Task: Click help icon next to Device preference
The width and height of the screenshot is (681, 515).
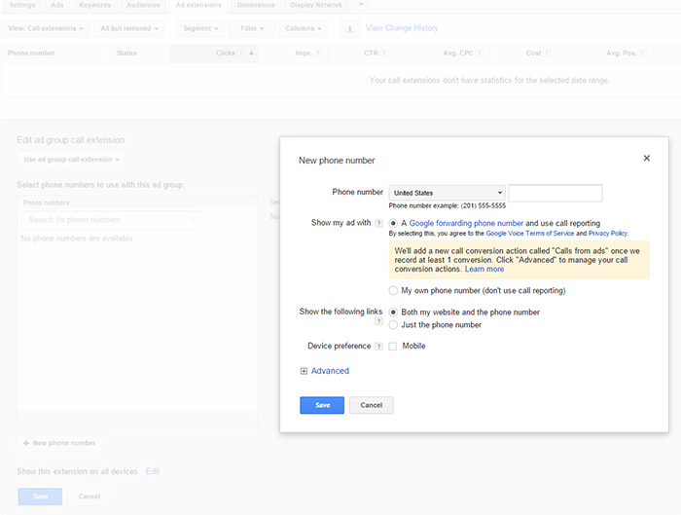Action: (378, 347)
